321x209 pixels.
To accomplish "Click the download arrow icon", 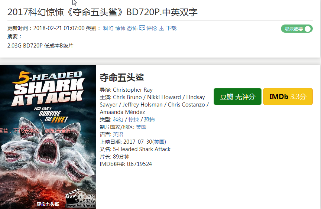I will (x=162, y=28).
